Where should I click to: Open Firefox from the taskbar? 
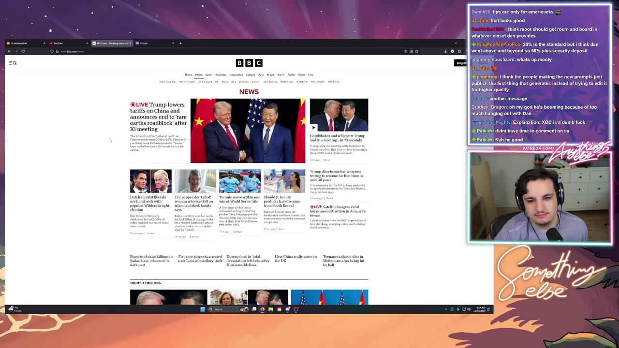262,309
